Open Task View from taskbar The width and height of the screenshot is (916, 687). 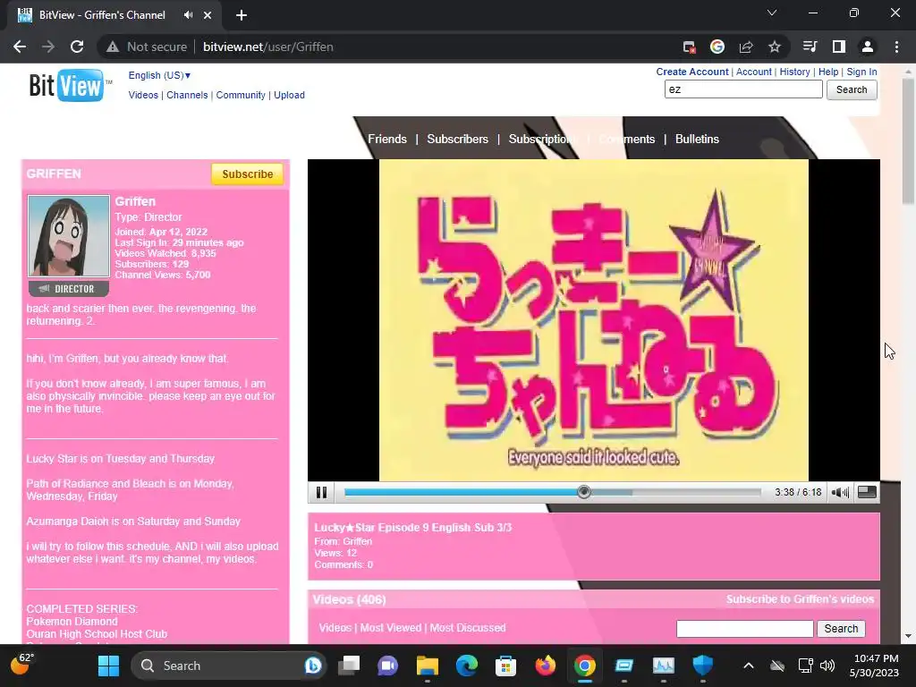pyautogui.click(x=349, y=666)
